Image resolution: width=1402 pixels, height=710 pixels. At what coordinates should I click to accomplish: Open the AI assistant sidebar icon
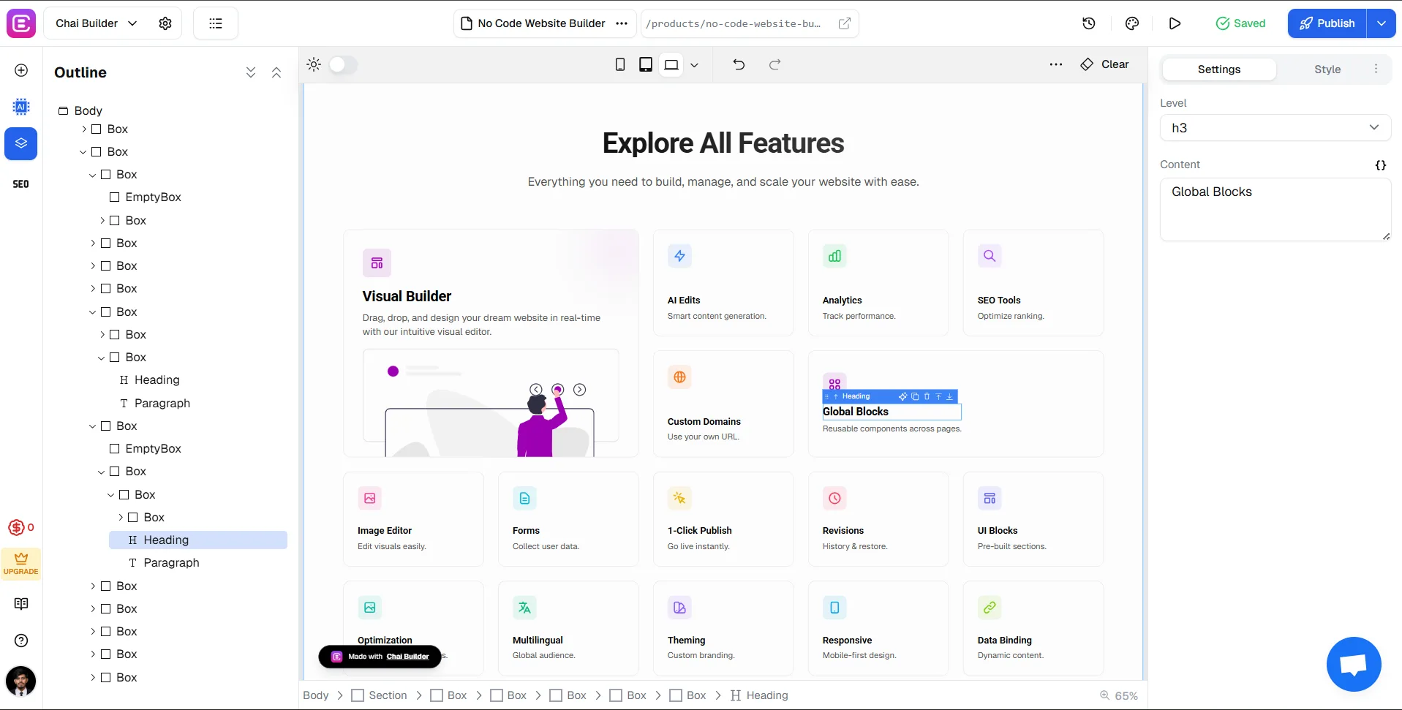(x=21, y=107)
